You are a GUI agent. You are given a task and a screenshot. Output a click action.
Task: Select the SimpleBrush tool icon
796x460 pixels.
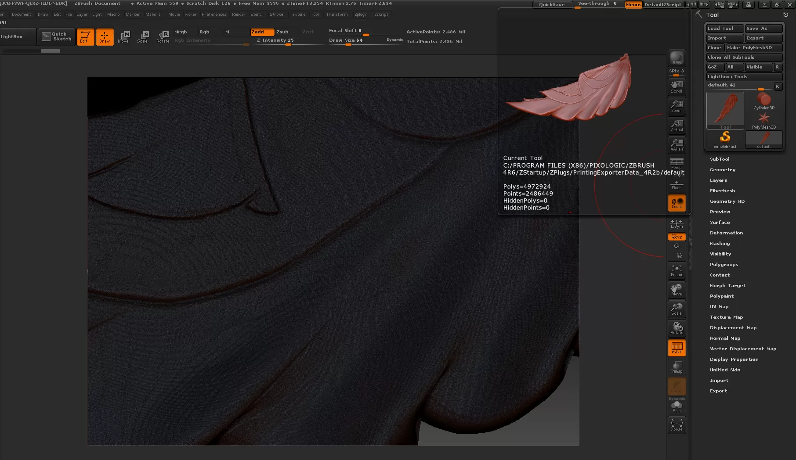(x=725, y=140)
